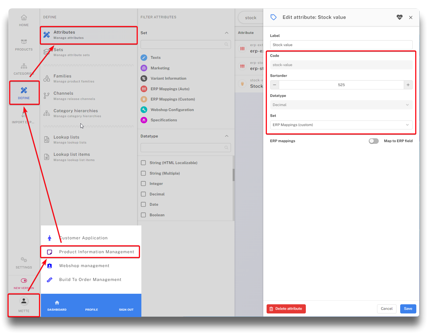Screen dimensions: 428x334
Task: Click the Families shapes icon
Action: coord(47,78)
